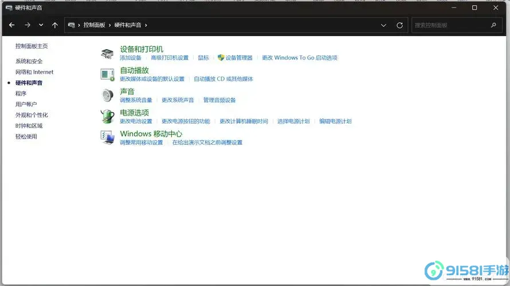The width and height of the screenshot is (510, 286).
Task: Open the 设备和打印机 printer icon
Action: [107, 54]
